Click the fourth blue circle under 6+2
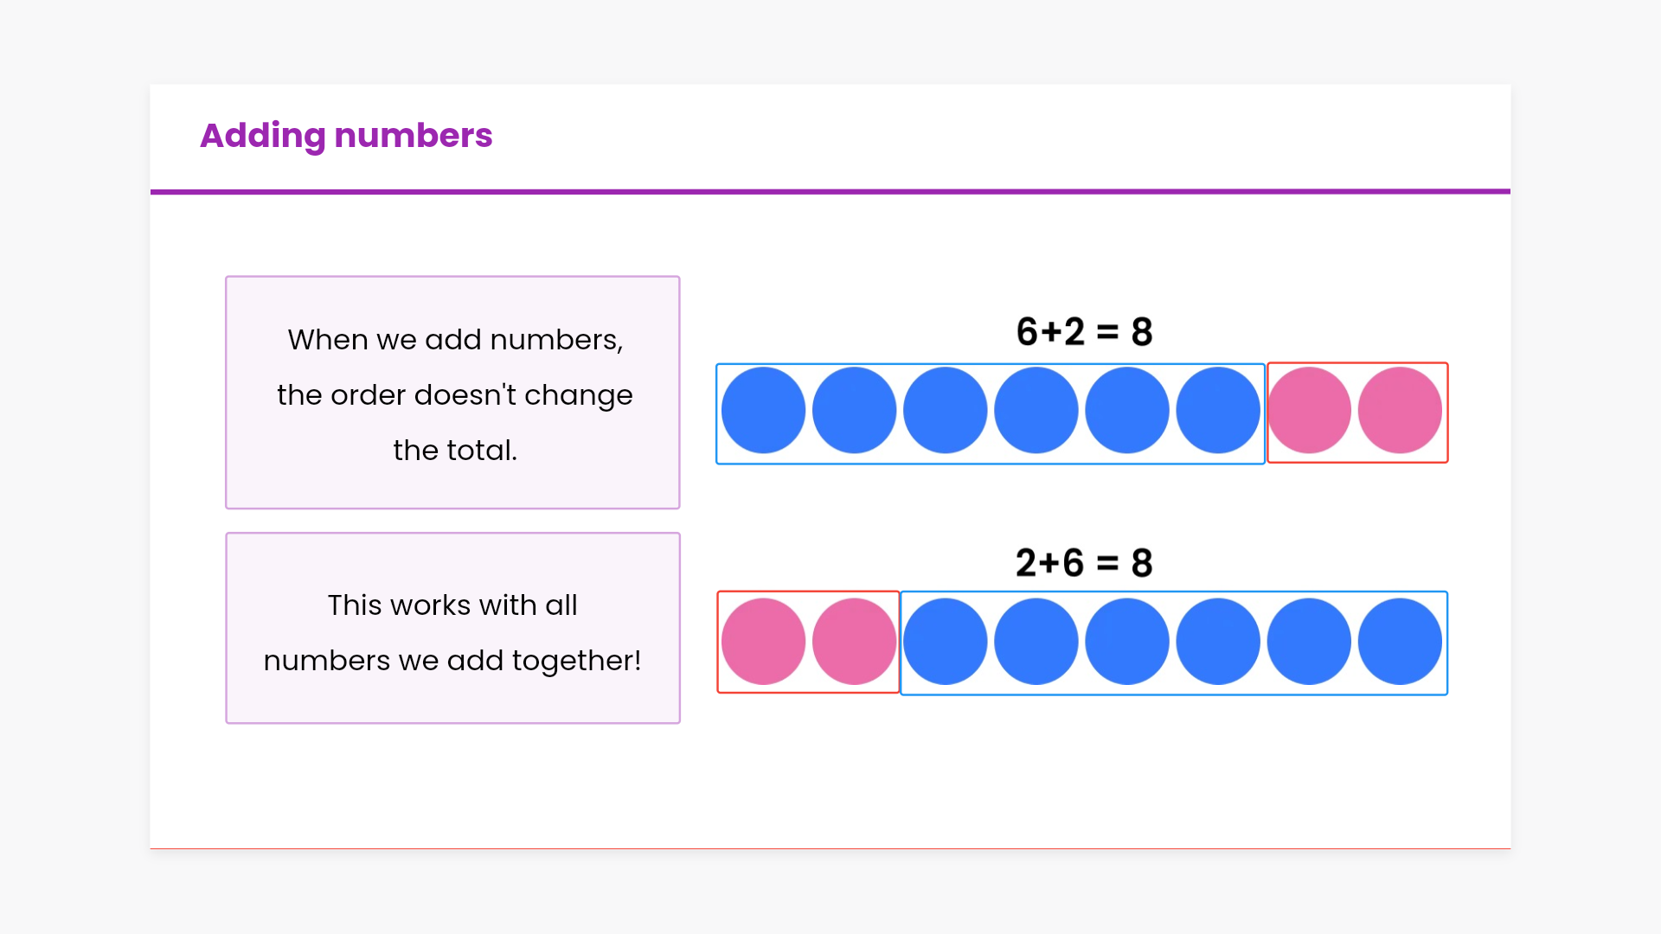The width and height of the screenshot is (1661, 934). [1036, 411]
